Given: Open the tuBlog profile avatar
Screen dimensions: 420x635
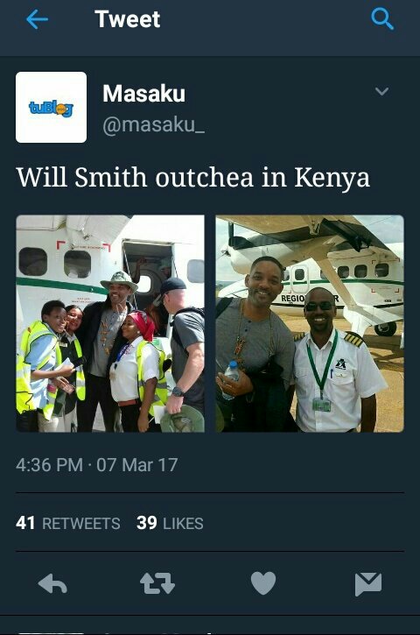Looking at the screenshot, I should click(x=51, y=108).
